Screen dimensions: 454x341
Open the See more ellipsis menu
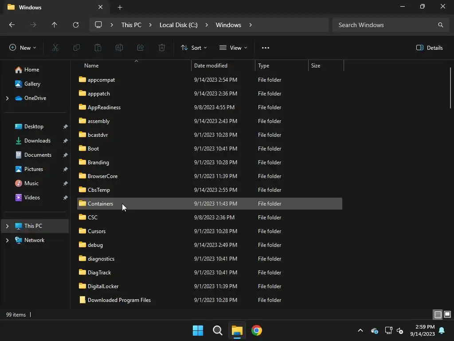266,48
